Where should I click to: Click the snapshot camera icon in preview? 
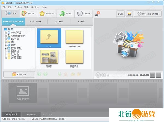(x=153, y=75)
